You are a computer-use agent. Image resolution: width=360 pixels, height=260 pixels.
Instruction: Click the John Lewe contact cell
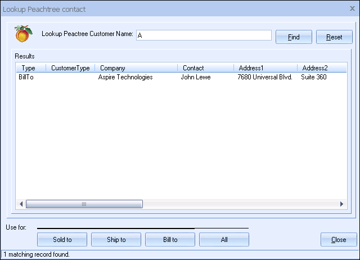click(x=196, y=77)
